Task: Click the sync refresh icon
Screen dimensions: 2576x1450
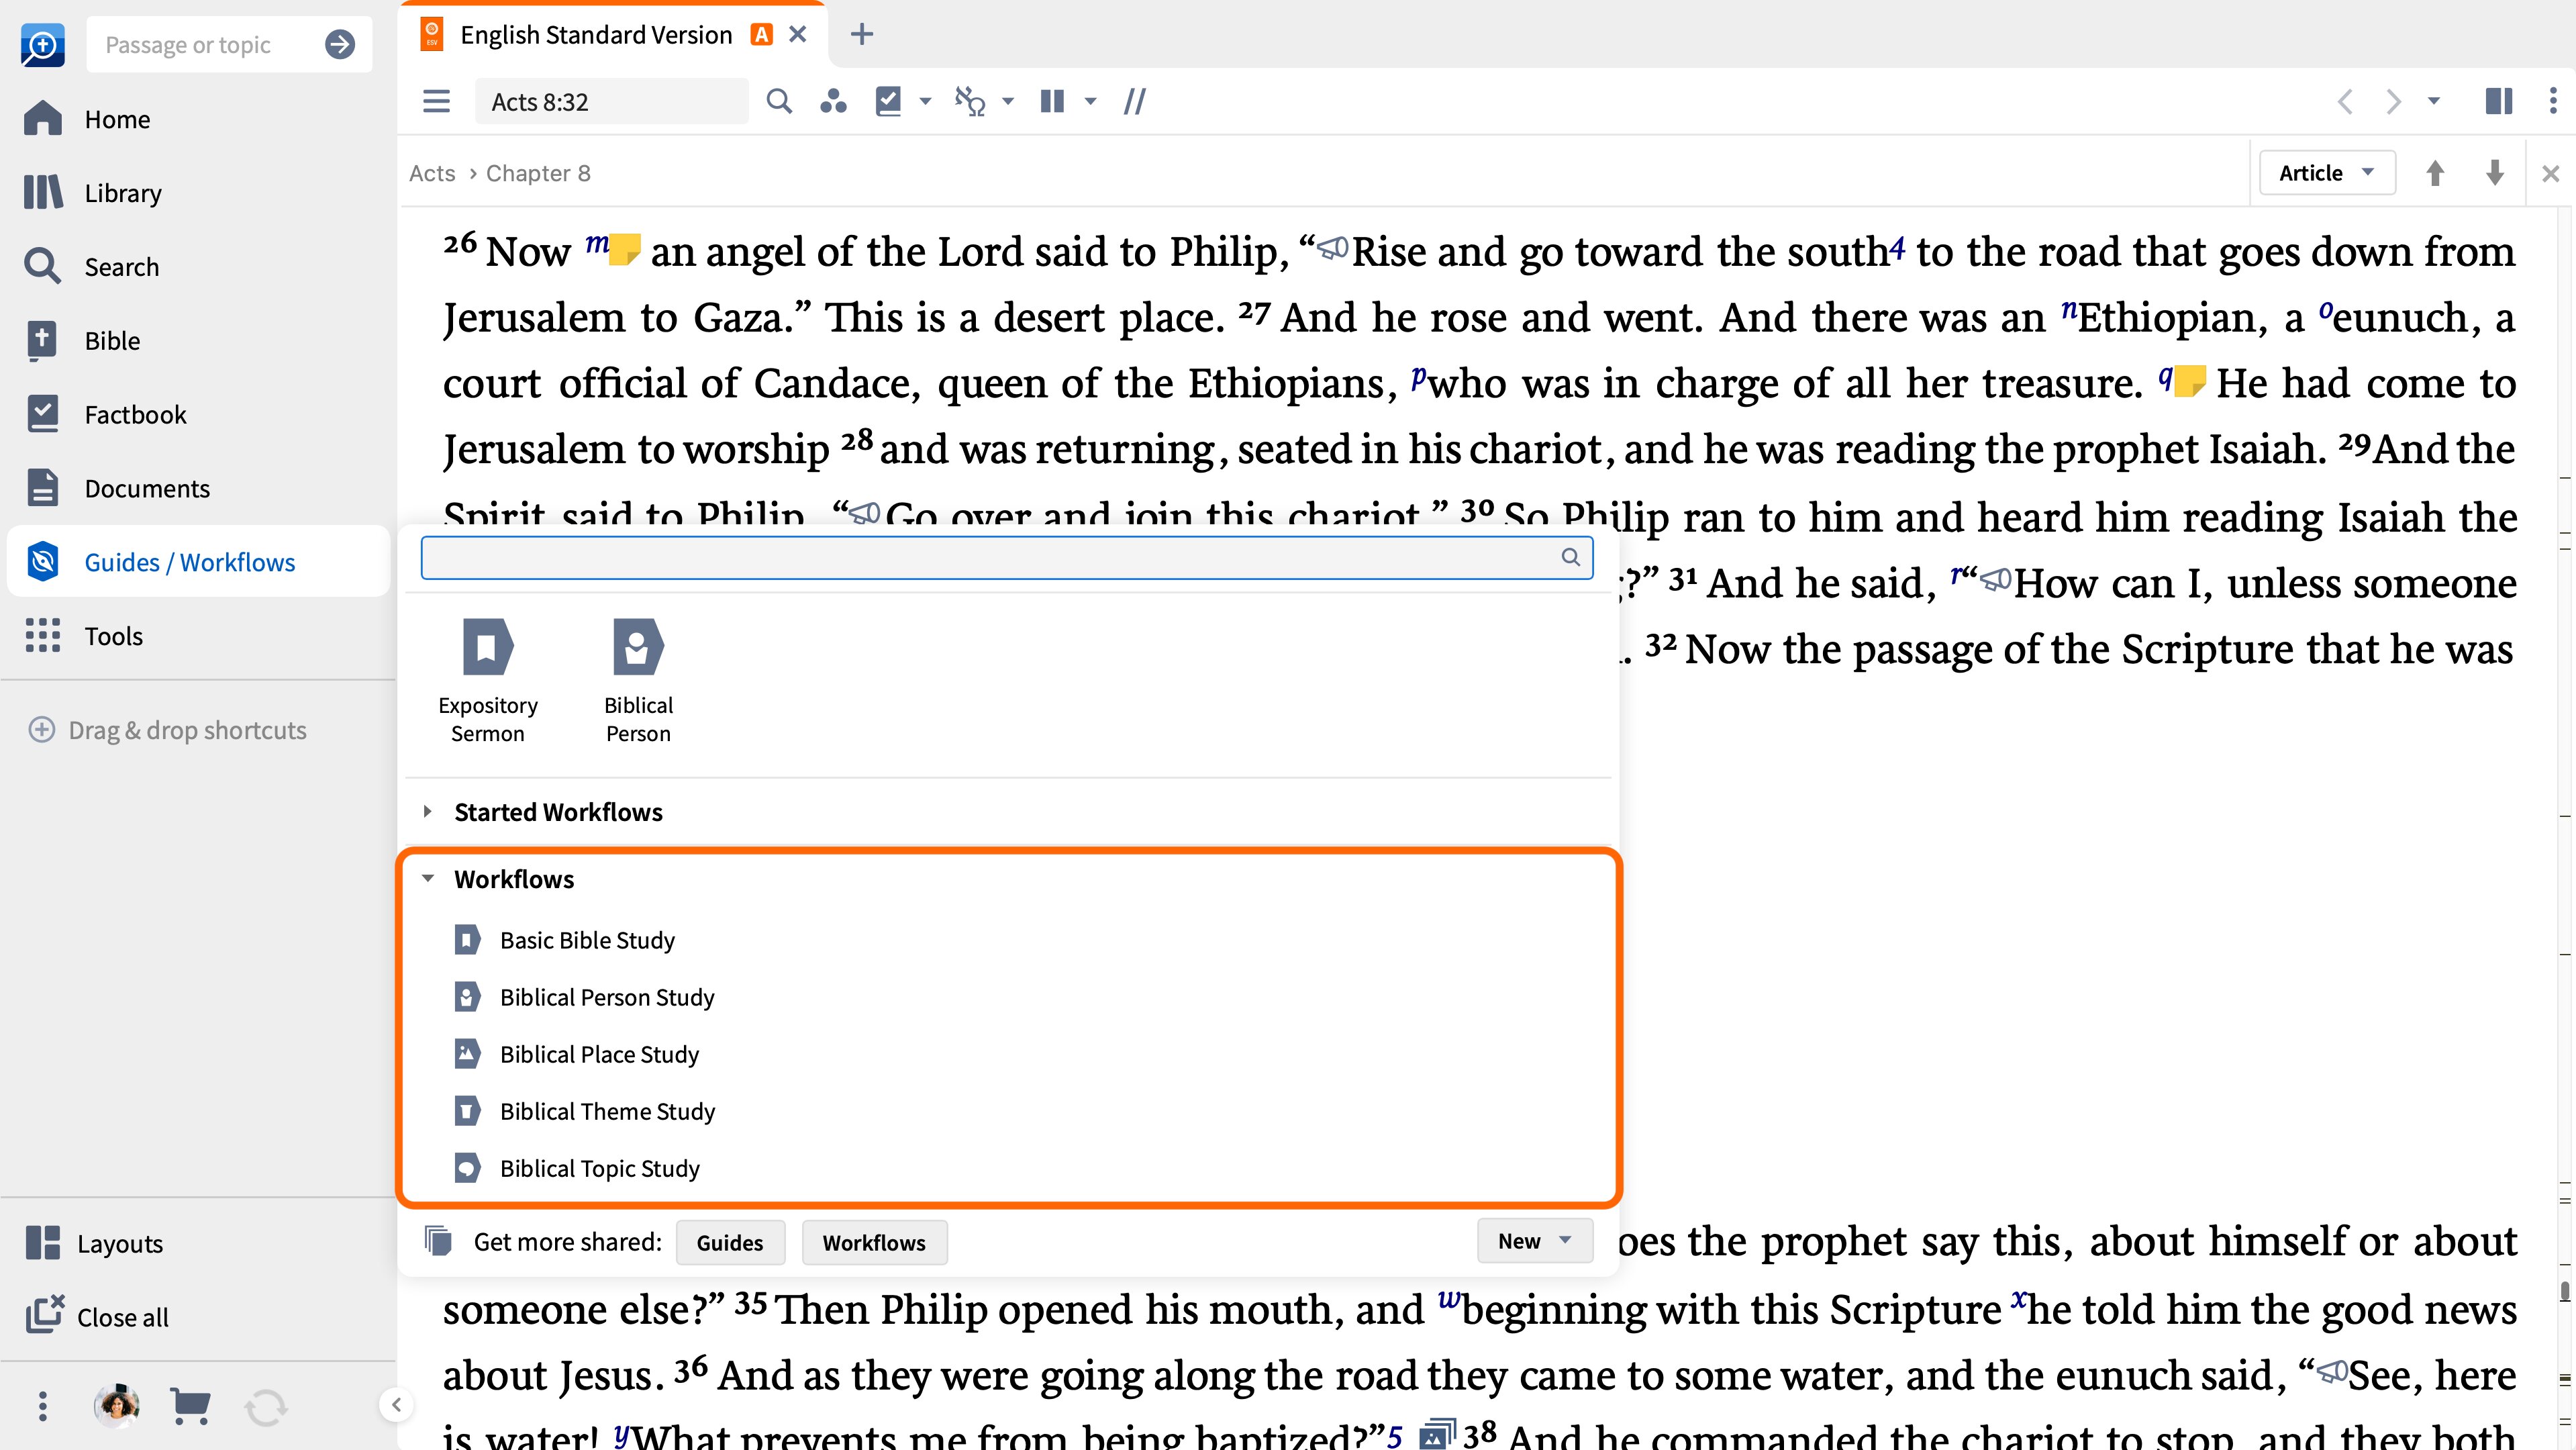Action: [265, 1407]
